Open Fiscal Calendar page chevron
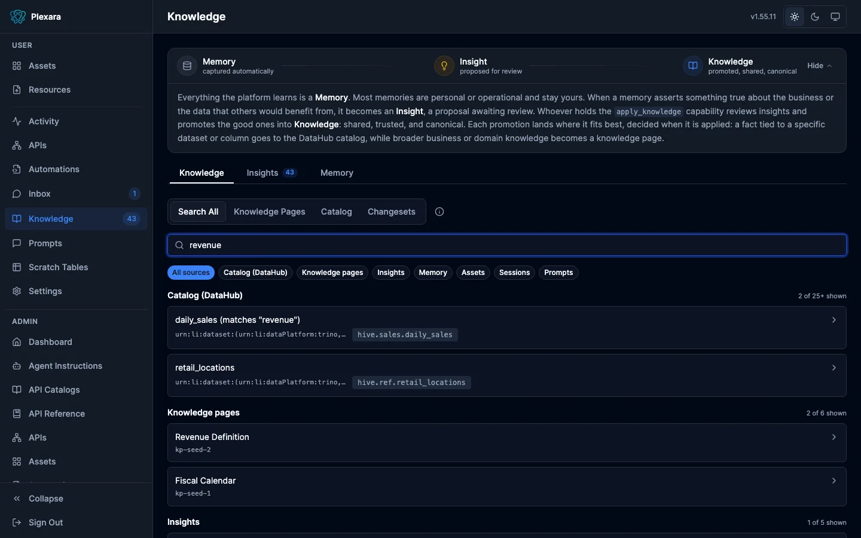The image size is (861, 538). click(834, 481)
